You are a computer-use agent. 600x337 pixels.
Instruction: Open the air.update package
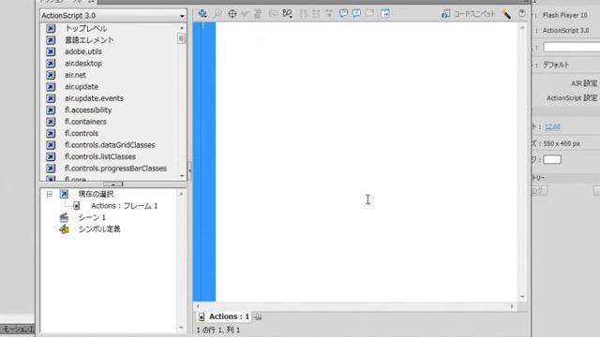pyautogui.click(x=82, y=87)
